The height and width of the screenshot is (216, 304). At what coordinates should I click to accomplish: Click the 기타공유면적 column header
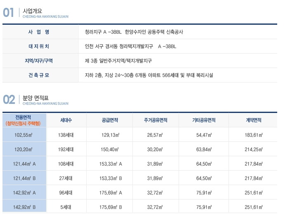click(204, 120)
